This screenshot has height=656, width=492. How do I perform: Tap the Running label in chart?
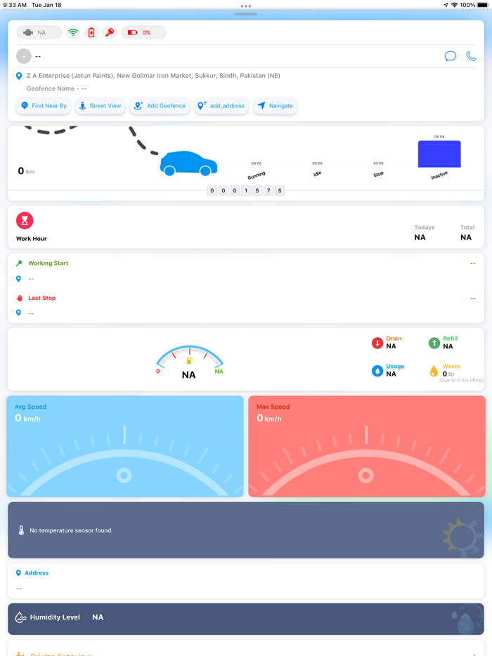point(257,176)
